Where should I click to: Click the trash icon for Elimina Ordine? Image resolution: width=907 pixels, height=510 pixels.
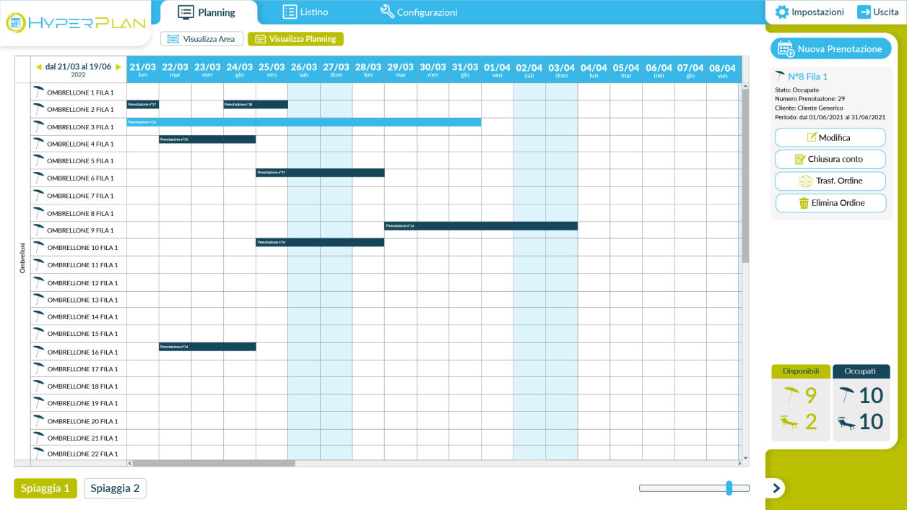804,203
